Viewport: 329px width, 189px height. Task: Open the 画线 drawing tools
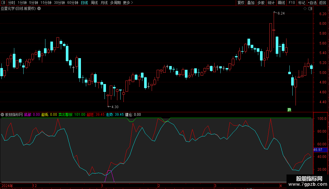coord(281,3)
